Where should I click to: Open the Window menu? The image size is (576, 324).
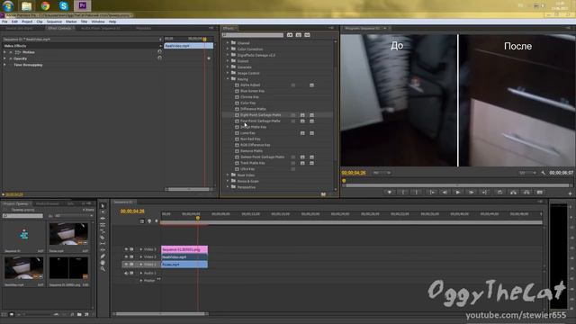click(98, 22)
